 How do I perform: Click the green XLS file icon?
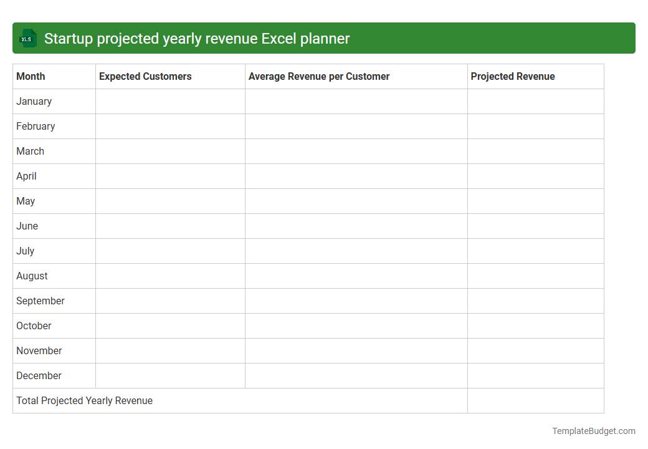tap(27, 38)
